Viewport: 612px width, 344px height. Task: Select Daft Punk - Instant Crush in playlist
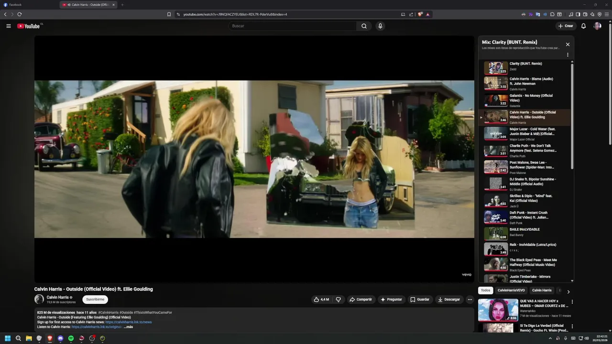525,217
